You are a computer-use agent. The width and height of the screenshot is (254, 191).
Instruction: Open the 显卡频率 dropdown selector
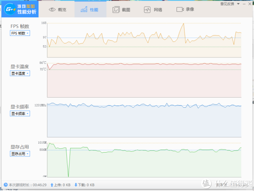[20, 114]
